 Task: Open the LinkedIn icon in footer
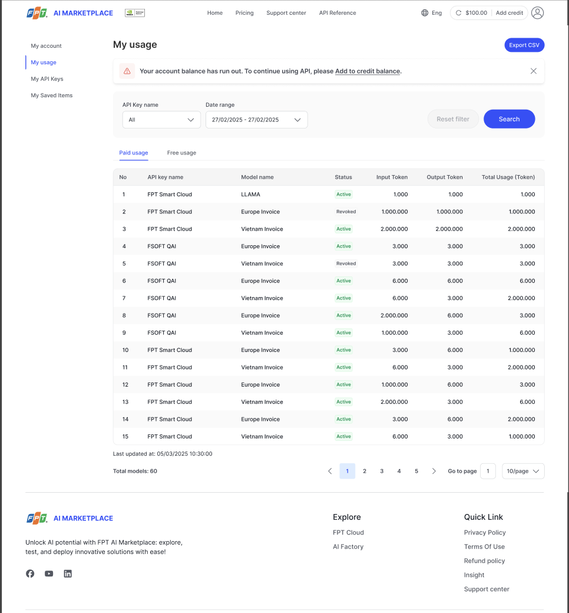[x=68, y=574]
